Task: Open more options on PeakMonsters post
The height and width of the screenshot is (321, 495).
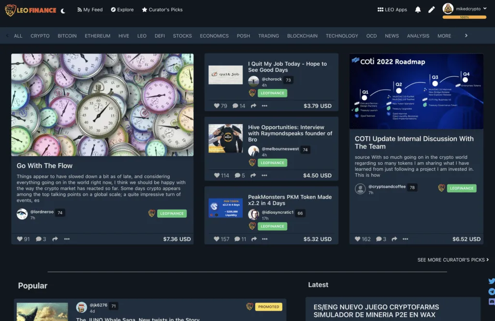Action: click(x=264, y=239)
